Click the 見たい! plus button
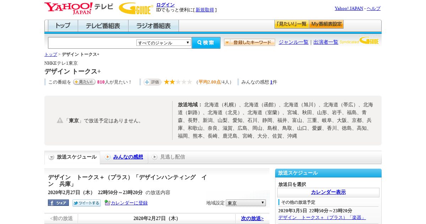This screenshot has width=426, height=224. (84, 82)
